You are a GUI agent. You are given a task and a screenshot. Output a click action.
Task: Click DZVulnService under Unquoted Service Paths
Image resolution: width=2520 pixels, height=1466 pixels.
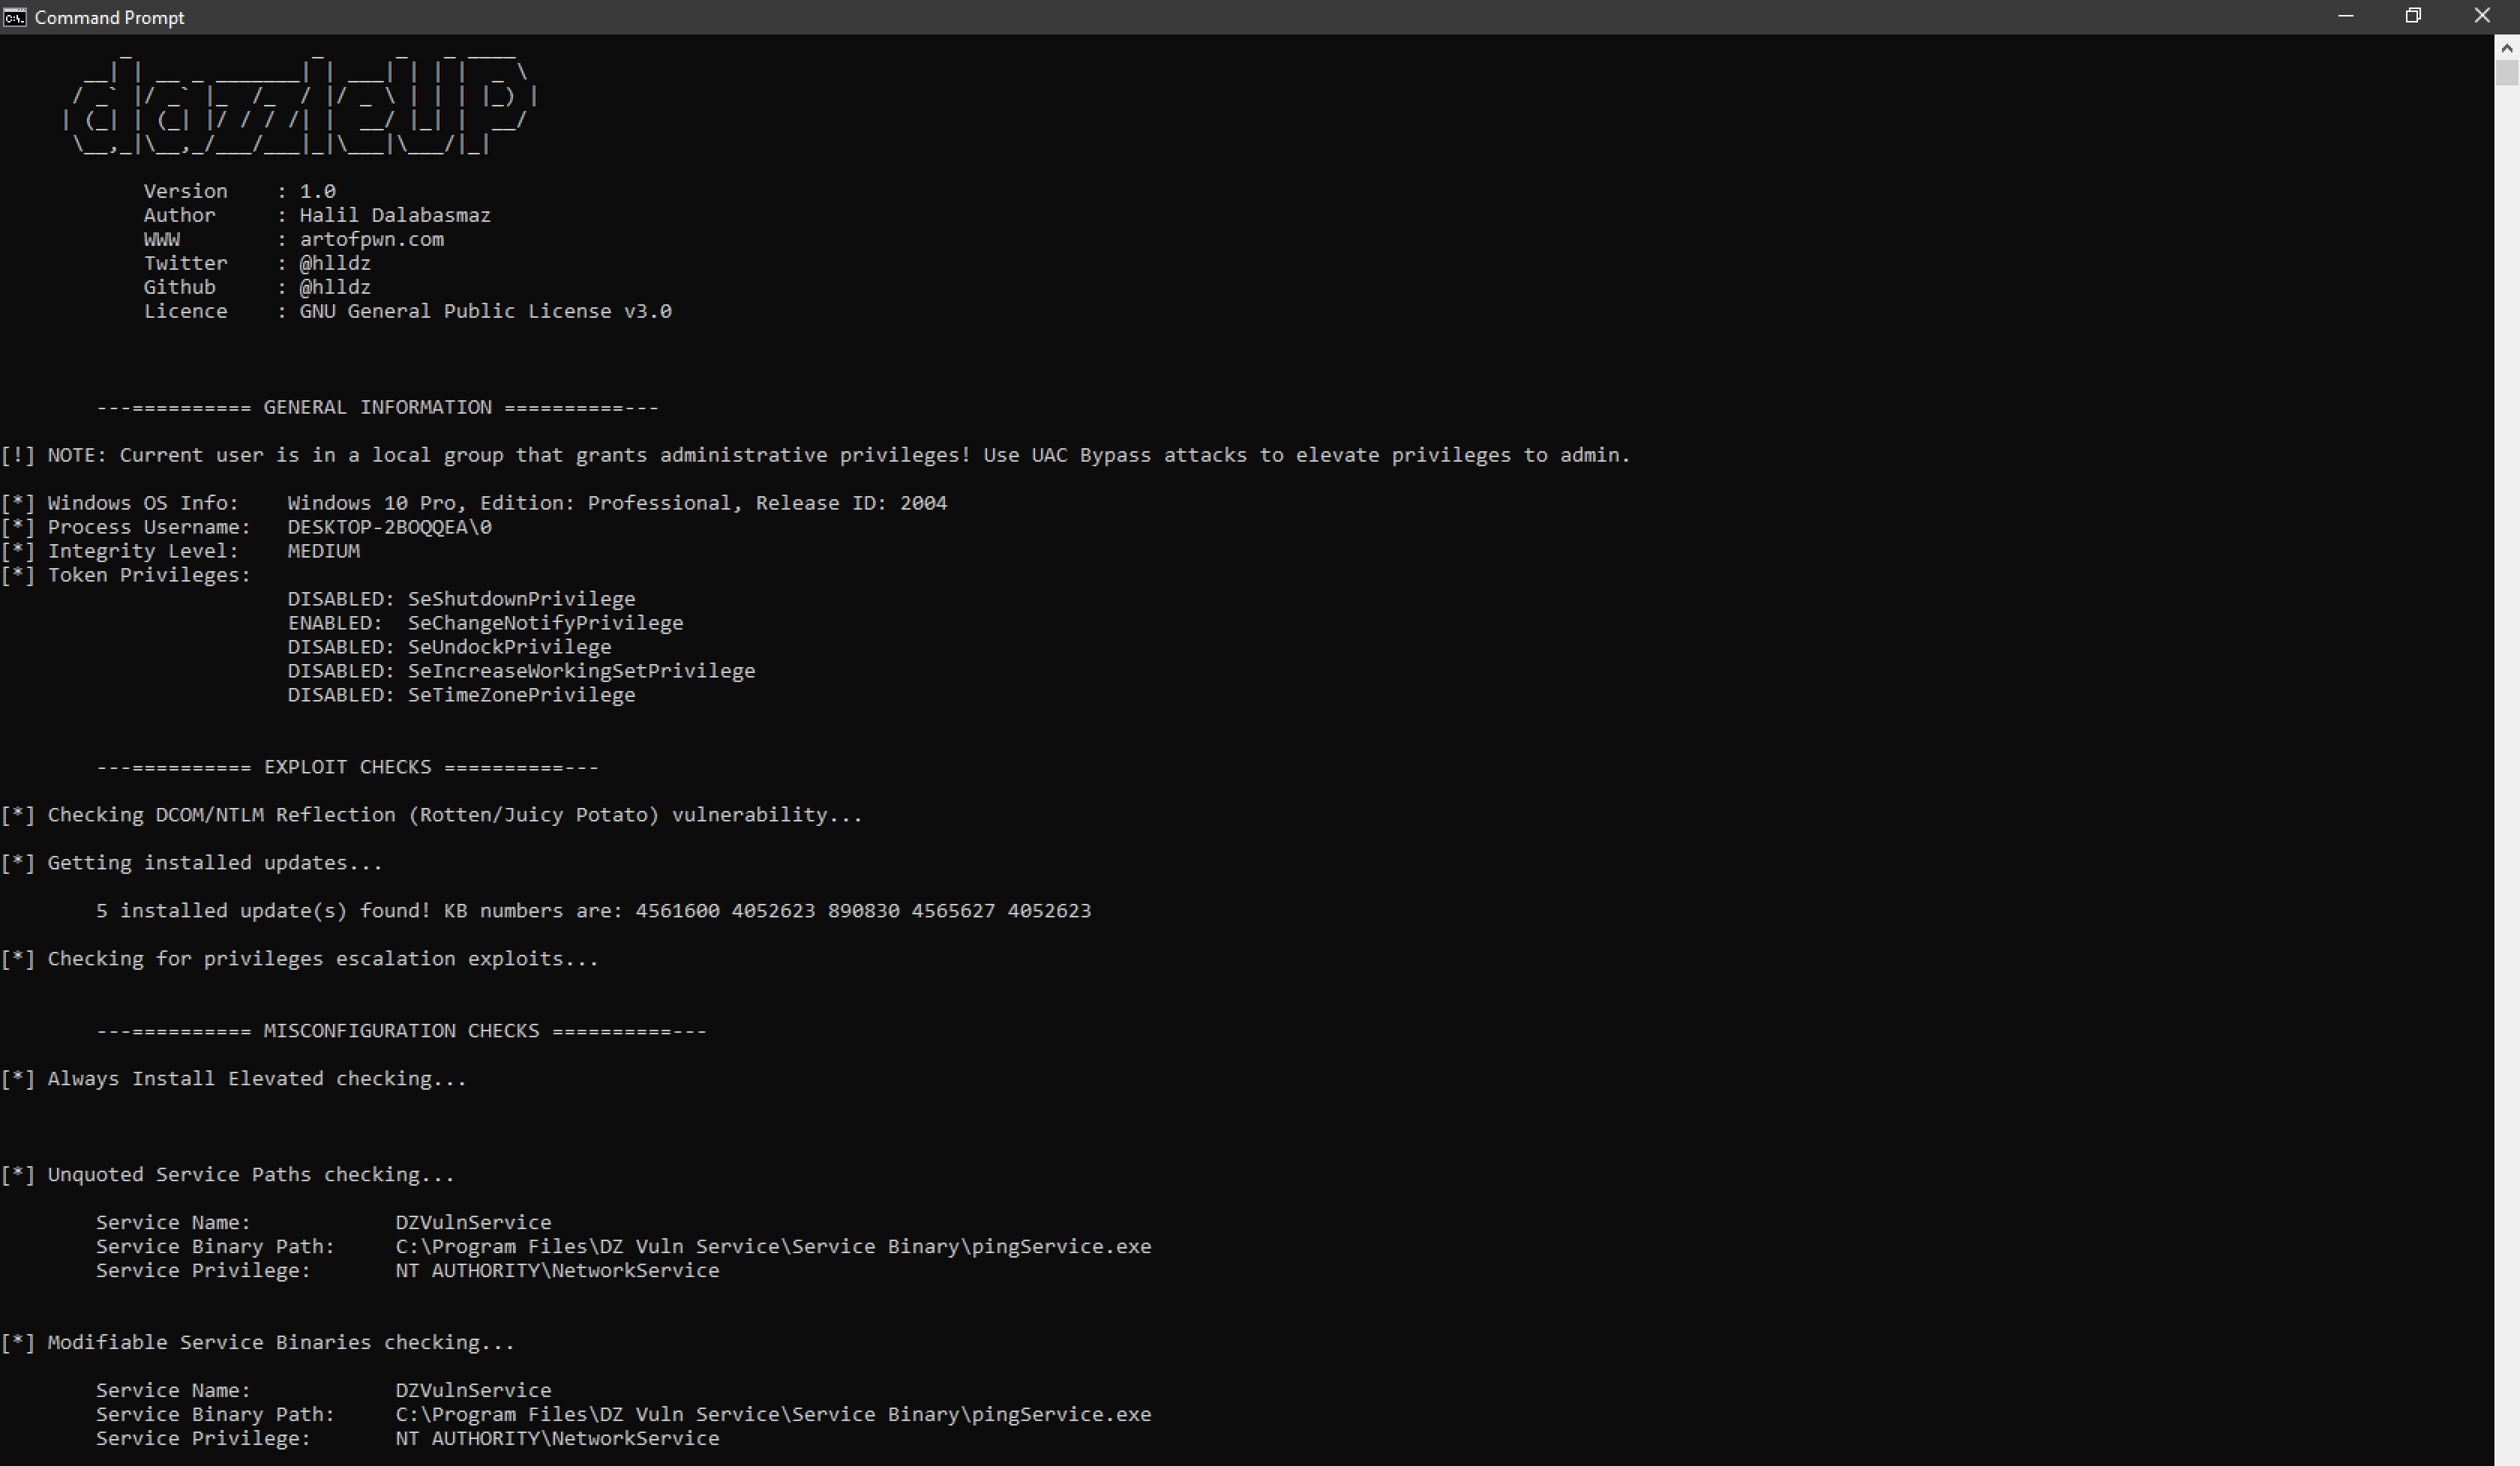click(473, 1222)
